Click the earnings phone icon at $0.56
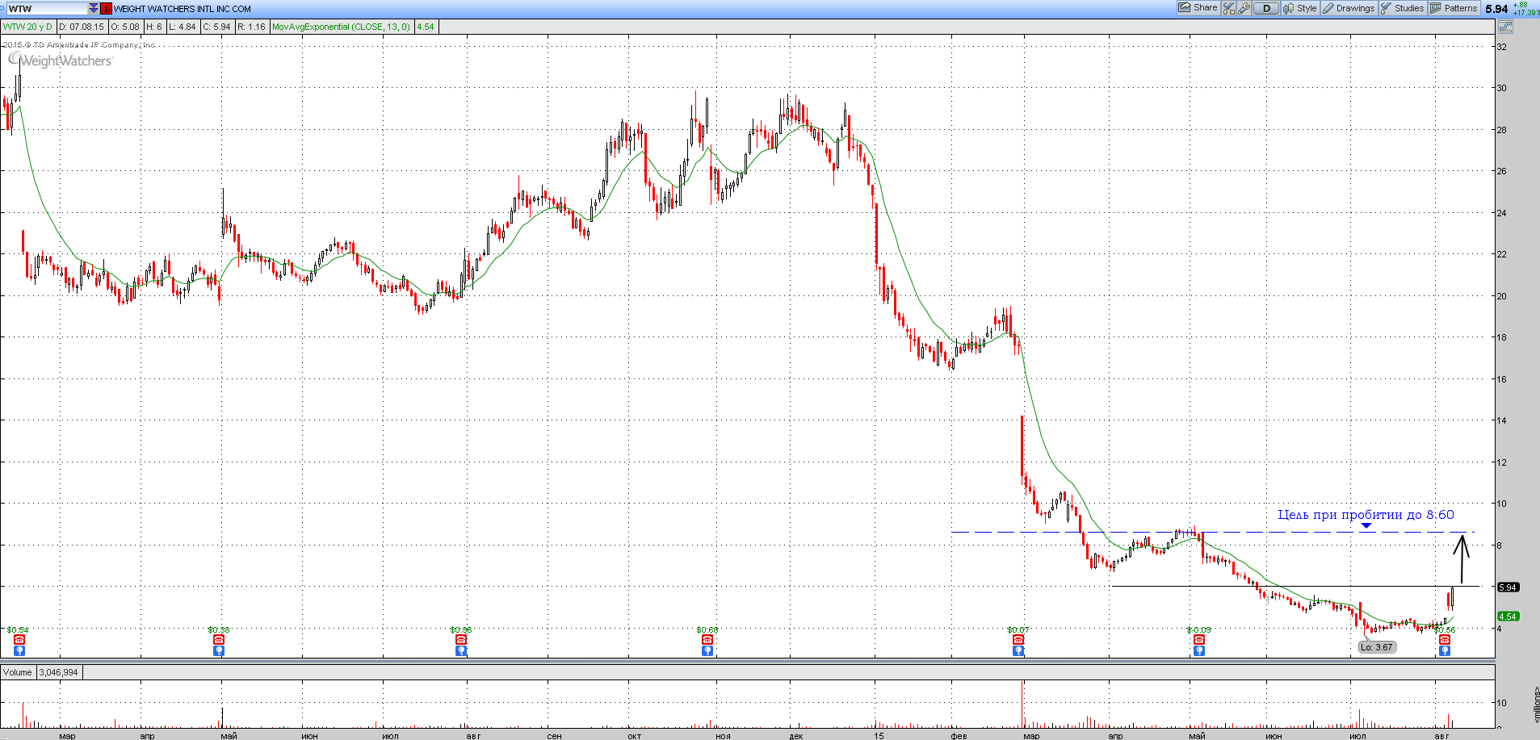 (1445, 640)
